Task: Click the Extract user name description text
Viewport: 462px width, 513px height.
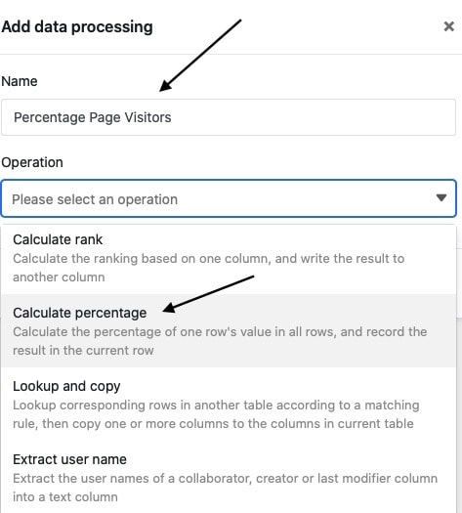Action: click(x=226, y=488)
